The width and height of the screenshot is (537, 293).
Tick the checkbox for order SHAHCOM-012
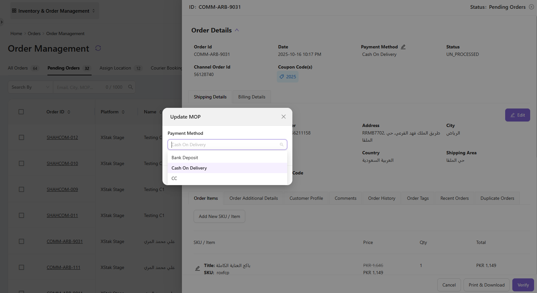click(21, 137)
